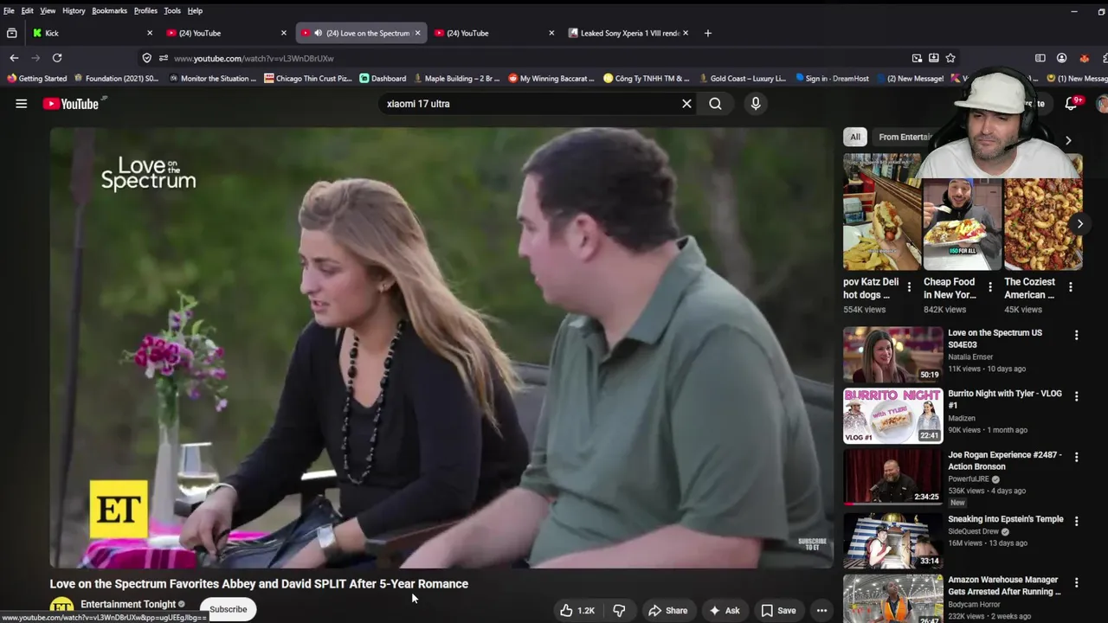Toggle the browser sidebar panel icon
The image size is (1108, 623).
click(1040, 58)
